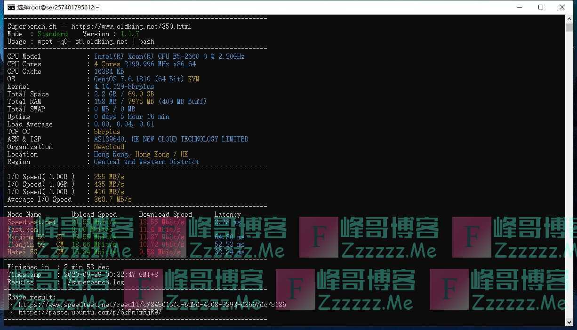Click the paste.ubuntu.com share link
This screenshot has height=330, width=577.
pos(90,312)
